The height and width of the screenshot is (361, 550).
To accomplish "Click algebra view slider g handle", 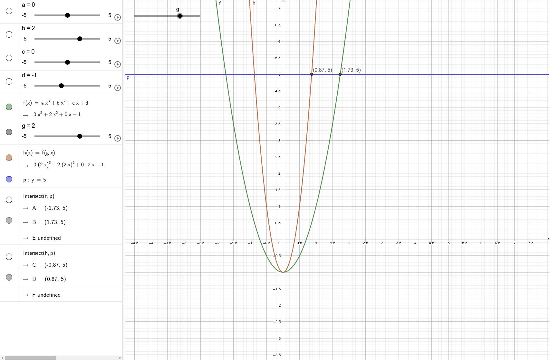I will 80,136.
